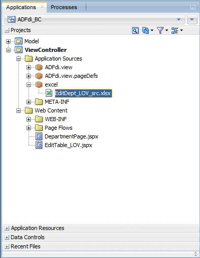The width and height of the screenshot is (200, 258).
Task: Select the Model tree item
Action: (x=31, y=41)
